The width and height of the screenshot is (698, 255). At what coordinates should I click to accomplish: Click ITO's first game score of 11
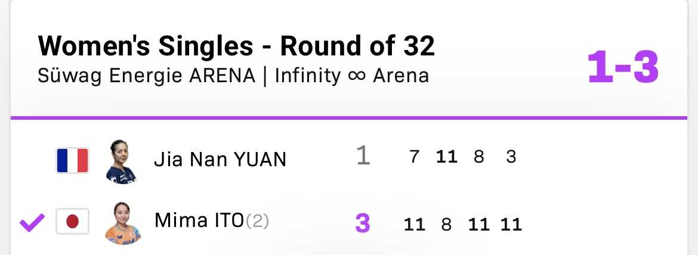point(414,225)
